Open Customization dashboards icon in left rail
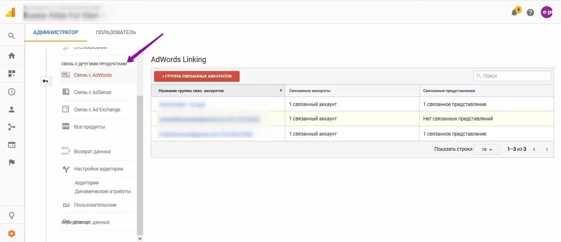Image resolution: width=561 pixels, height=242 pixels. (12, 74)
